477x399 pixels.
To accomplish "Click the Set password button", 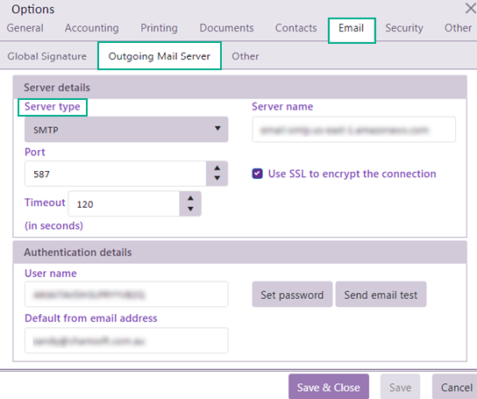I will (292, 295).
